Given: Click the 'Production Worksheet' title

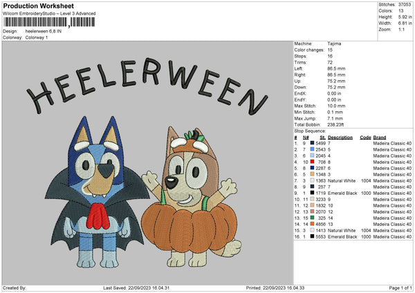Looking at the screenshot, I should point(38,6).
